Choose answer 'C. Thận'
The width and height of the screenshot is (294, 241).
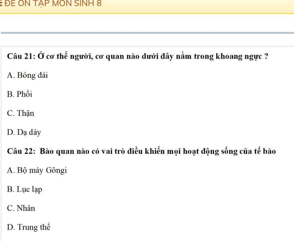[x=21, y=113]
